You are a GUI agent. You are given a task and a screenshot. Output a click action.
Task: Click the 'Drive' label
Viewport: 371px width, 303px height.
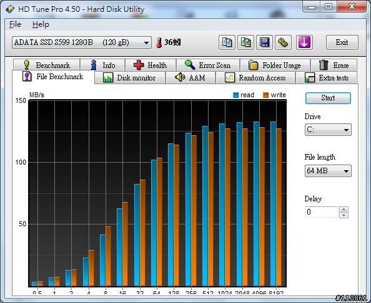pyautogui.click(x=312, y=117)
